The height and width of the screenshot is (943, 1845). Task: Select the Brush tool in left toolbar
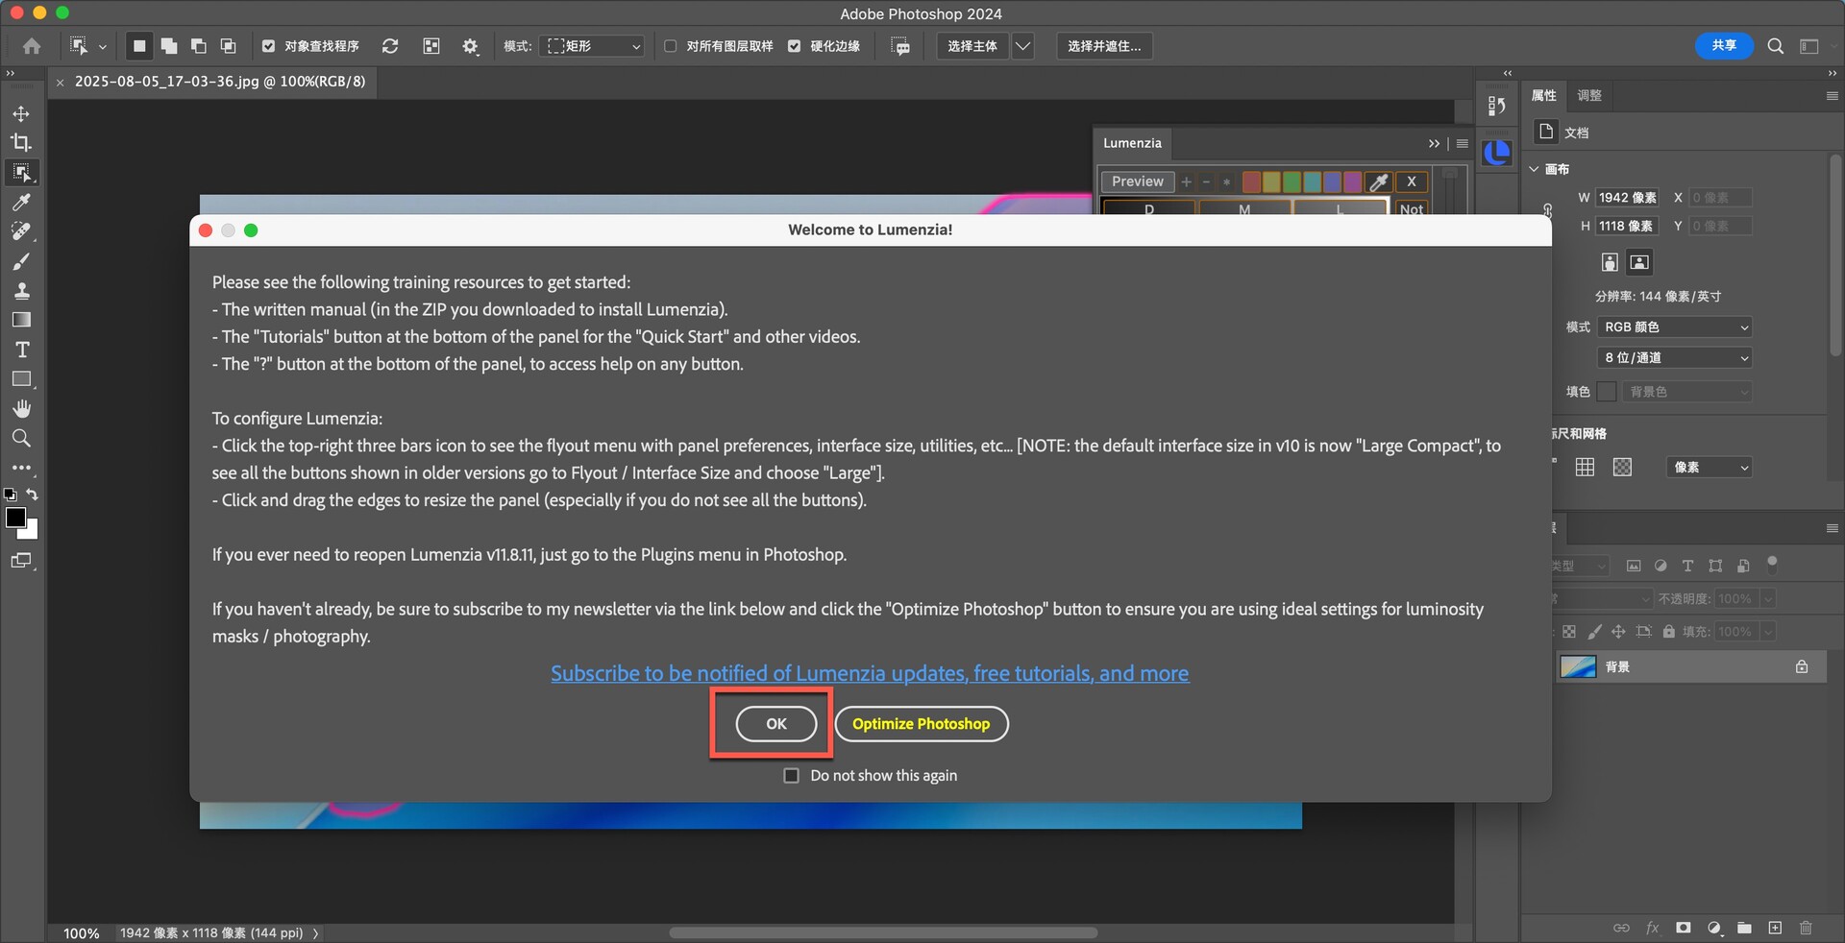click(x=21, y=261)
